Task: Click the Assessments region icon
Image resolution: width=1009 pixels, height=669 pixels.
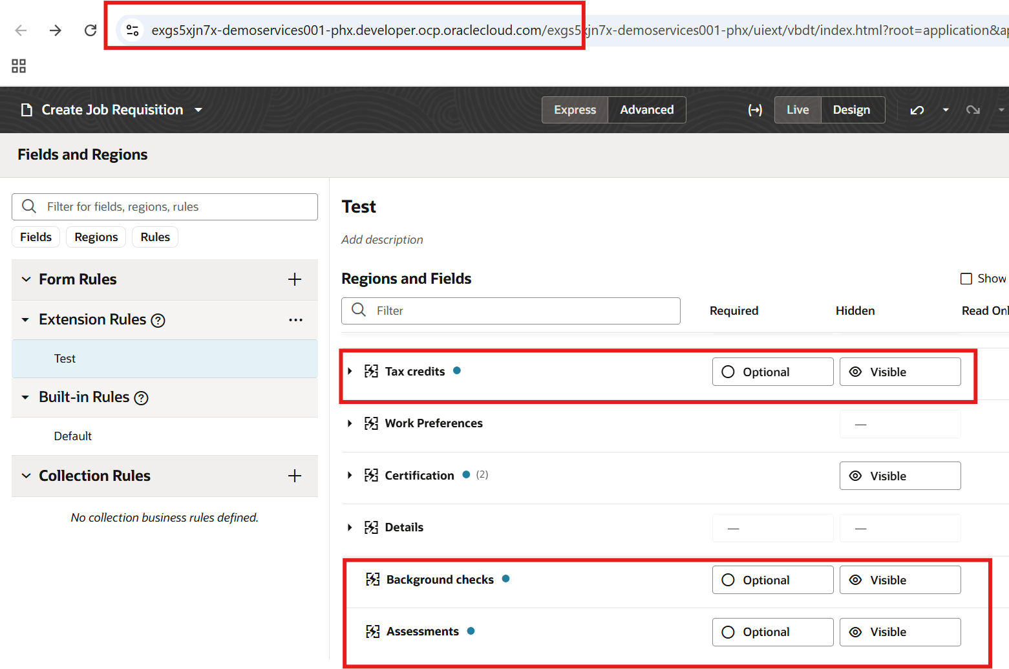Action: point(372,632)
